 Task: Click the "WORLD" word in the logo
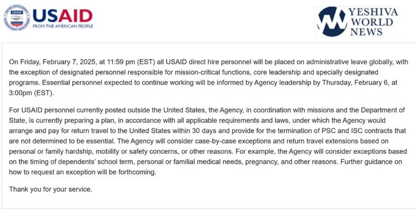point(372,22)
